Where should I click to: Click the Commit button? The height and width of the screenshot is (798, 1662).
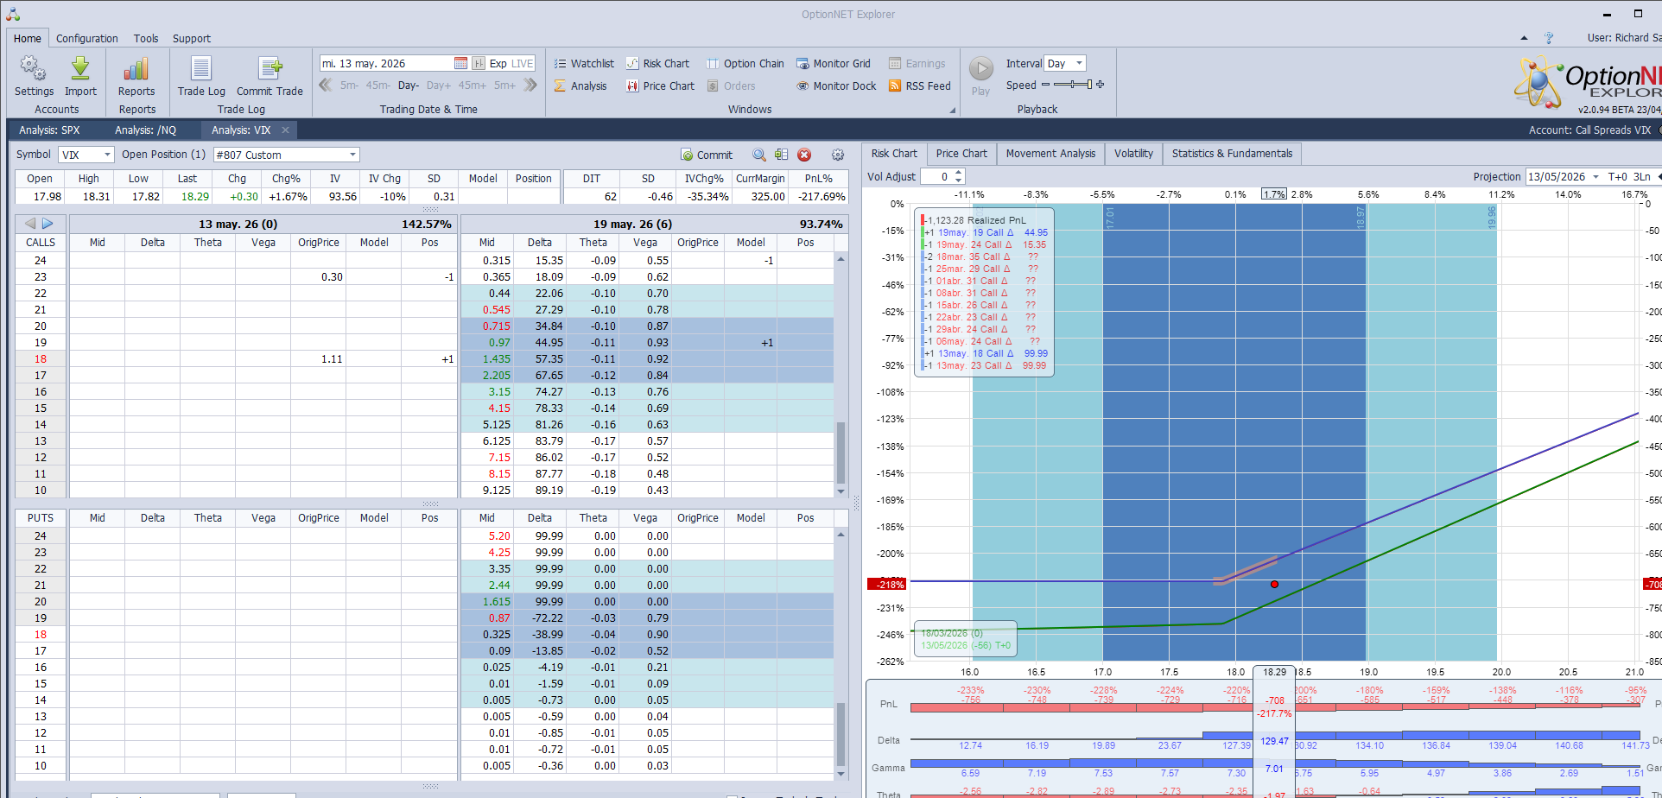707,155
